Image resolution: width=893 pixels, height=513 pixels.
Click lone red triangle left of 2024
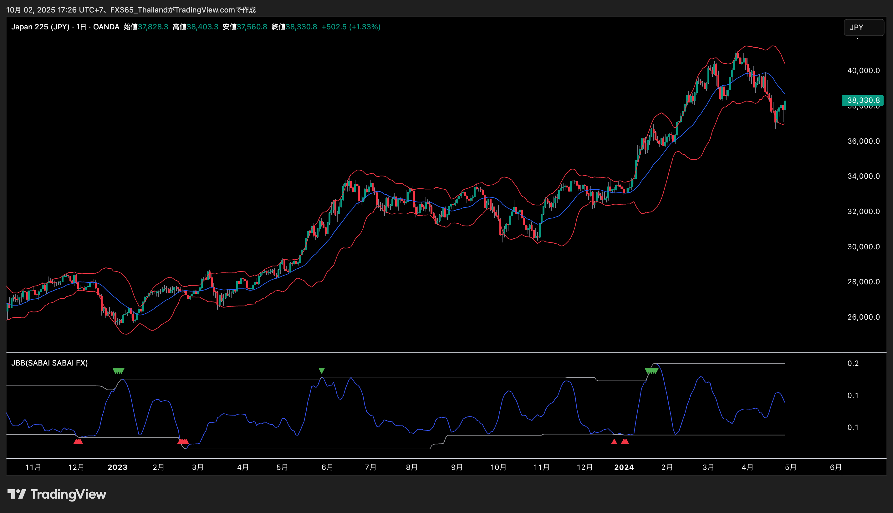[614, 441]
